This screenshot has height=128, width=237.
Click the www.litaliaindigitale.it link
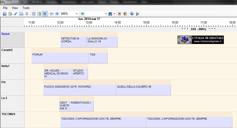pos(208,42)
